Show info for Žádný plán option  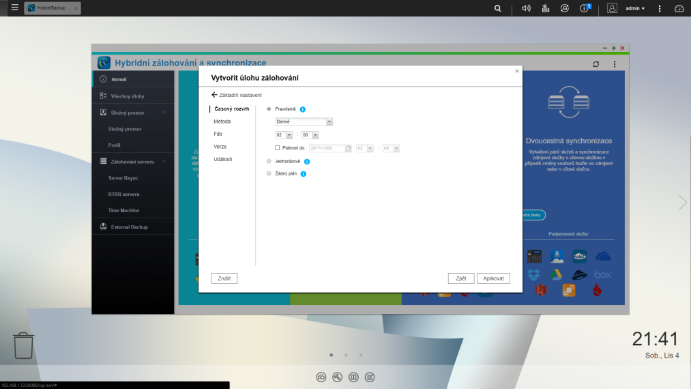[303, 174]
